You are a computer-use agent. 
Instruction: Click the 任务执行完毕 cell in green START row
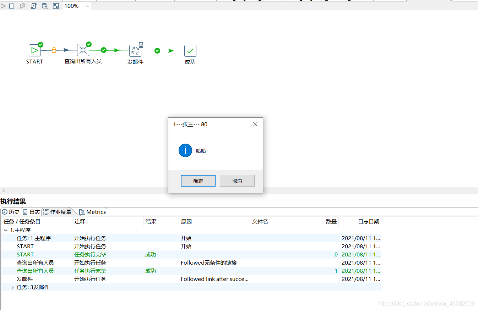pos(90,255)
